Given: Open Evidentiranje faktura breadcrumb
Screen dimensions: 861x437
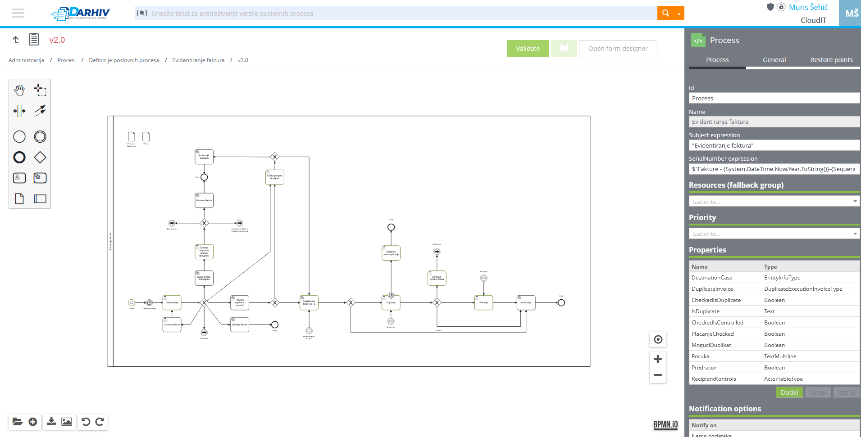Looking at the screenshot, I should click(x=198, y=60).
